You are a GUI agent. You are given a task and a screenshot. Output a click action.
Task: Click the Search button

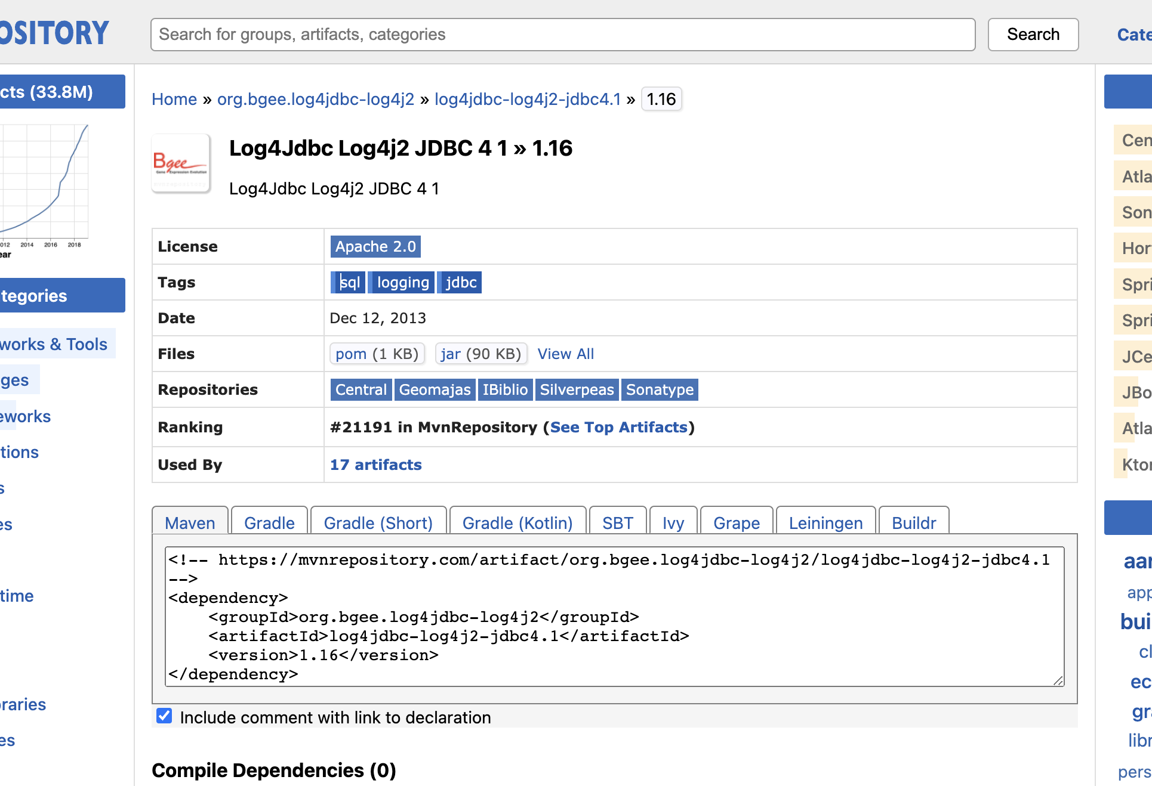pos(1033,35)
